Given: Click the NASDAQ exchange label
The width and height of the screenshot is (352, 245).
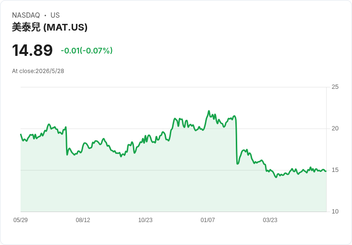Looking at the screenshot, I should [26, 15].
